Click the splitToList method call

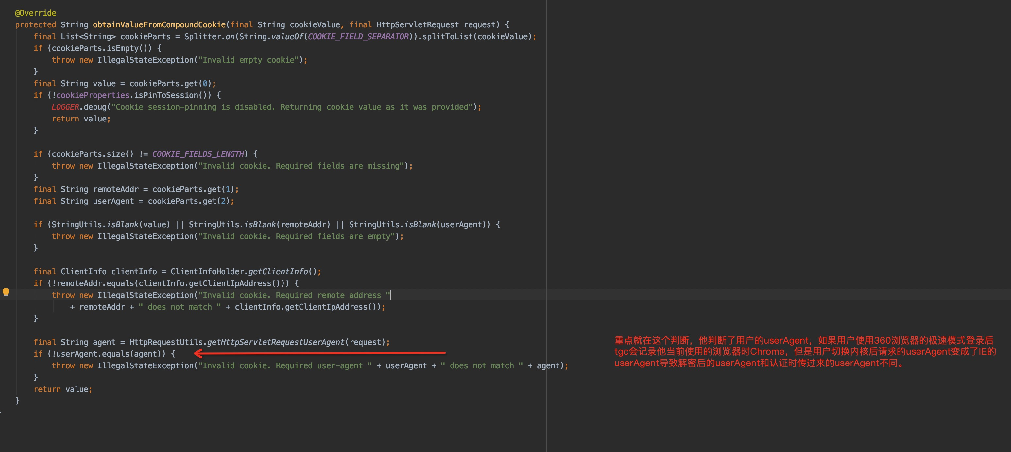coord(448,37)
